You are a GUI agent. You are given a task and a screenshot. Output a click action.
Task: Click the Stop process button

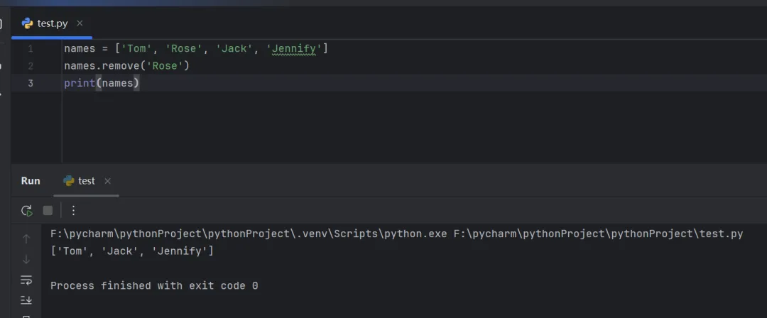[48, 211]
